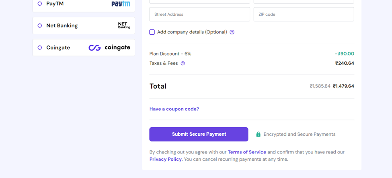The height and width of the screenshot is (178, 392).
Task: Select Net Banking radio button
Action: pos(39,25)
